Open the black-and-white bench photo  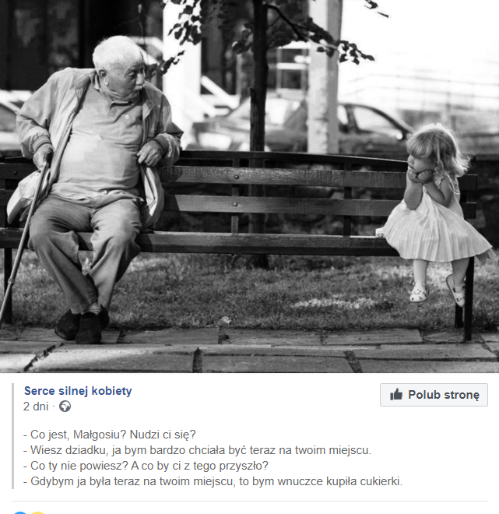(249, 186)
